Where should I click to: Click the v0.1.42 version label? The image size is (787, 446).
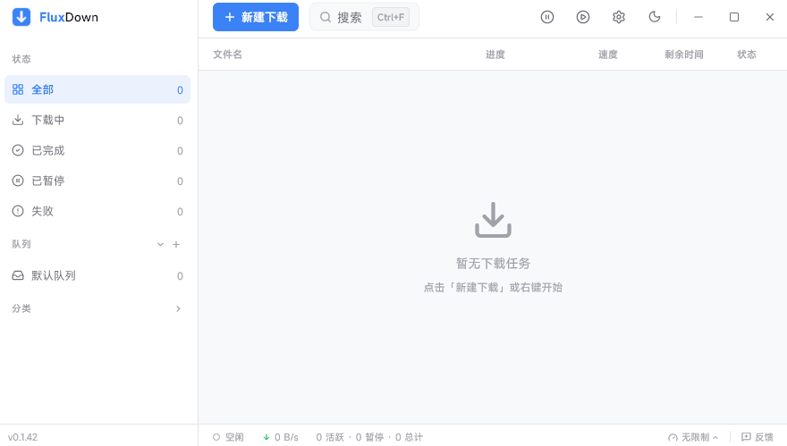[22, 437]
